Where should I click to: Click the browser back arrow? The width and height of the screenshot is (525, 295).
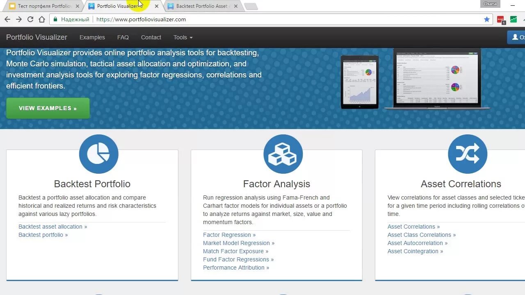pyautogui.click(x=7, y=19)
